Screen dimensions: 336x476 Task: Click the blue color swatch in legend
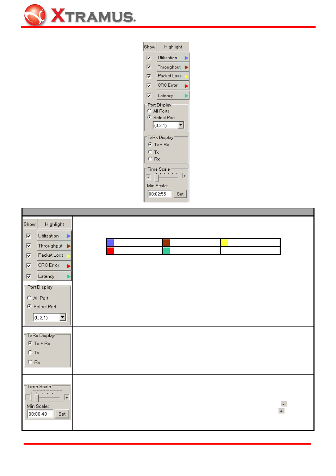[110, 243]
